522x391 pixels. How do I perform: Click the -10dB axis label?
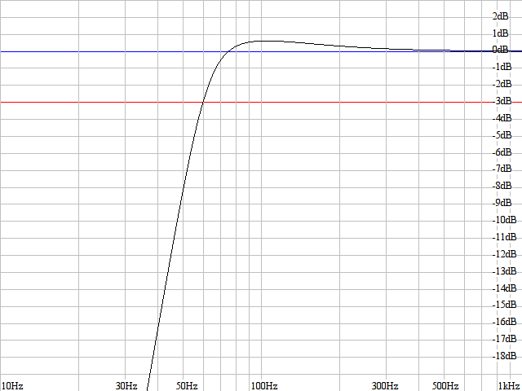[504, 220]
